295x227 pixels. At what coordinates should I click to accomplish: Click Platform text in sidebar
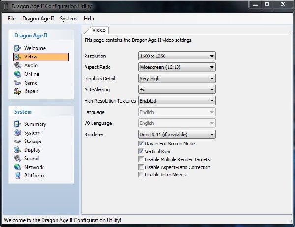(x=34, y=176)
